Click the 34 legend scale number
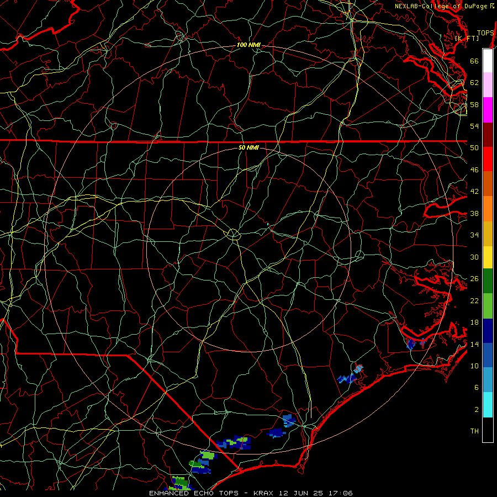Viewport: 497px width, 497px height. click(474, 235)
